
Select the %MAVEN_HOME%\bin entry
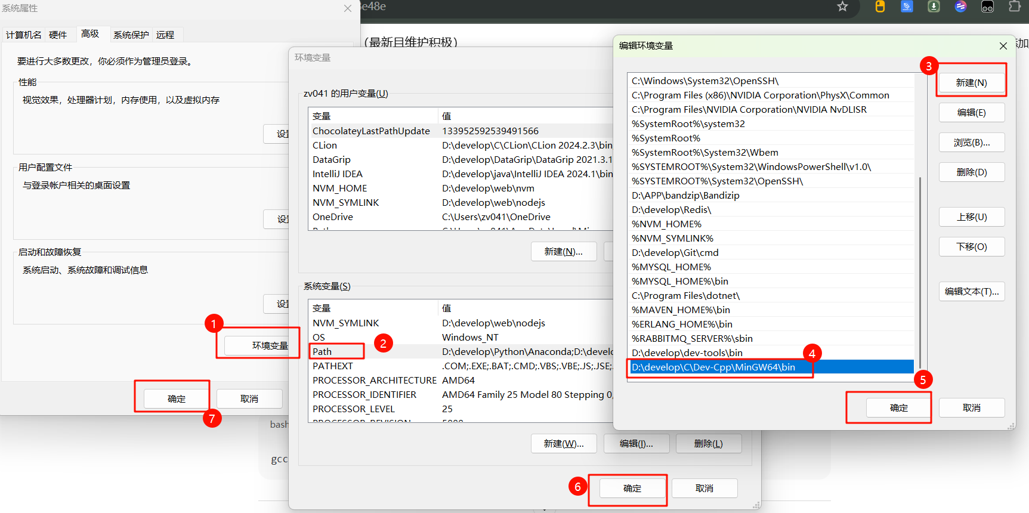click(771, 310)
